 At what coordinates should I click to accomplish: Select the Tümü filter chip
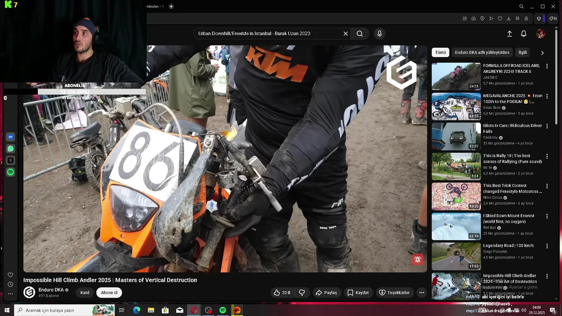(x=440, y=53)
